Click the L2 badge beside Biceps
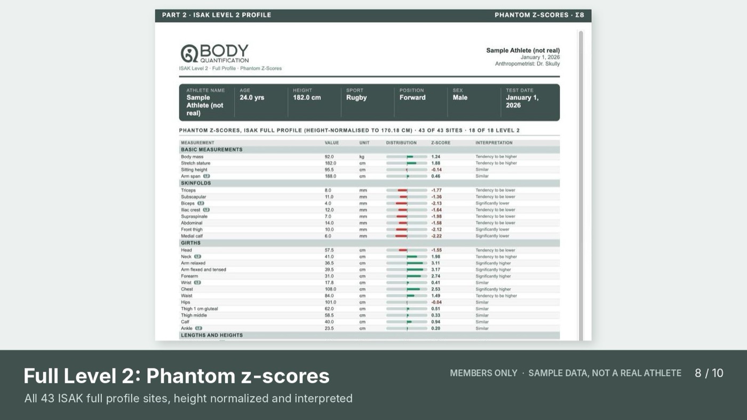This screenshot has height=420, width=747. pos(201,203)
